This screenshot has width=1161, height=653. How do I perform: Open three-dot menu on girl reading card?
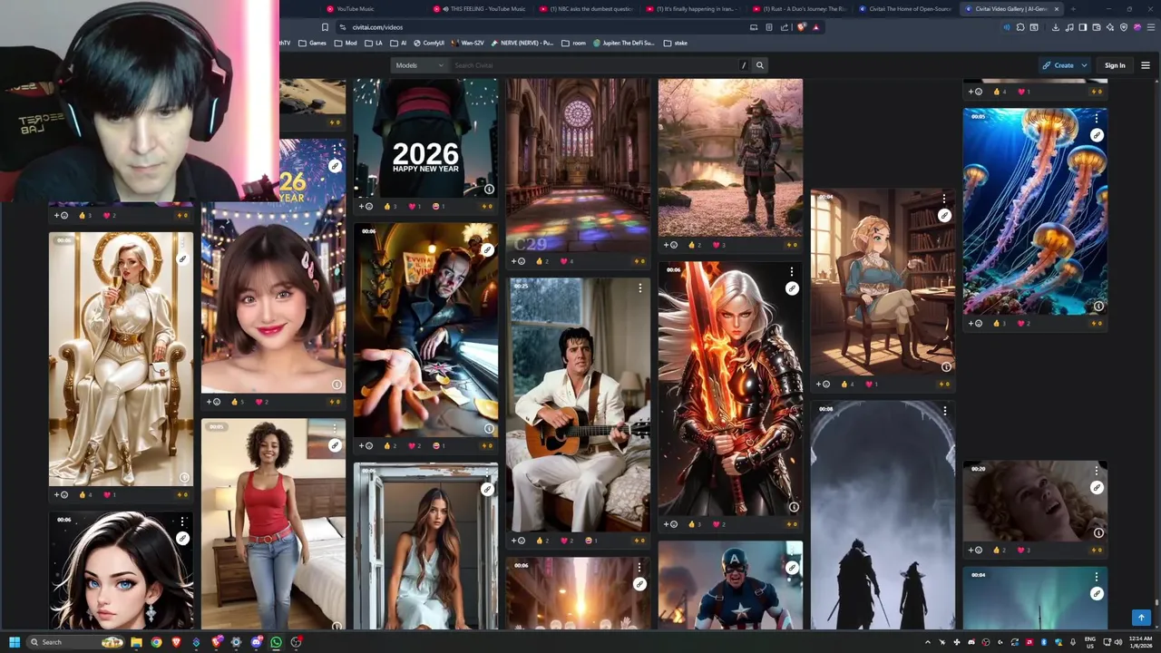coord(944,199)
